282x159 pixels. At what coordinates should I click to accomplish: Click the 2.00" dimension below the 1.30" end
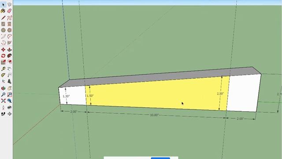74,112
